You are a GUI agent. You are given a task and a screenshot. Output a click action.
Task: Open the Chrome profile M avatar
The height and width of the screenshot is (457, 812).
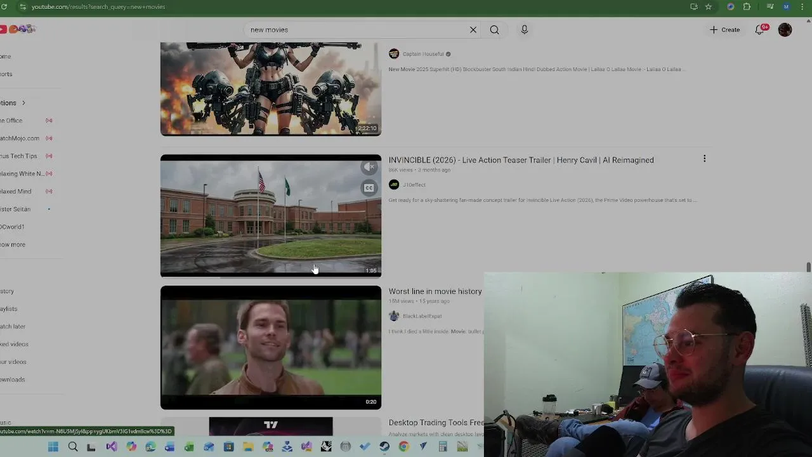click(787, 6)
